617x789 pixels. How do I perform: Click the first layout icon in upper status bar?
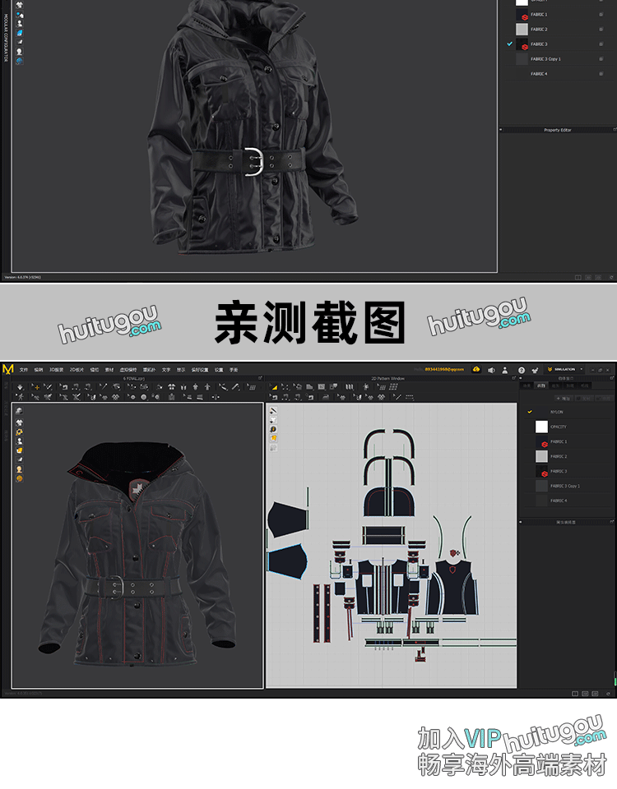tap(578, 277)
